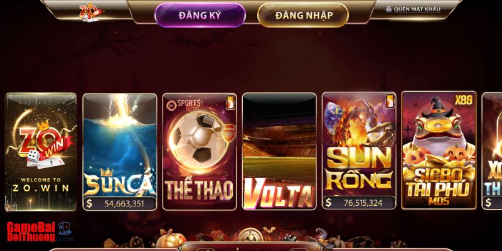502x251 pixels.
Task: Follow the Quên Mật Khẩu link
Action: coord(417,9)
